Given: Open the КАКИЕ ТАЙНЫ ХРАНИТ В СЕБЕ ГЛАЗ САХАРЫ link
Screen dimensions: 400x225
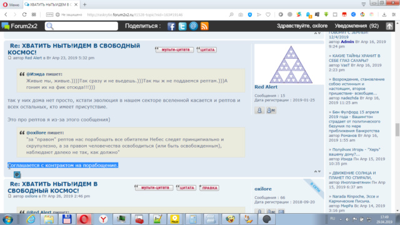Looking at the screenshot, I should (354, 58).
